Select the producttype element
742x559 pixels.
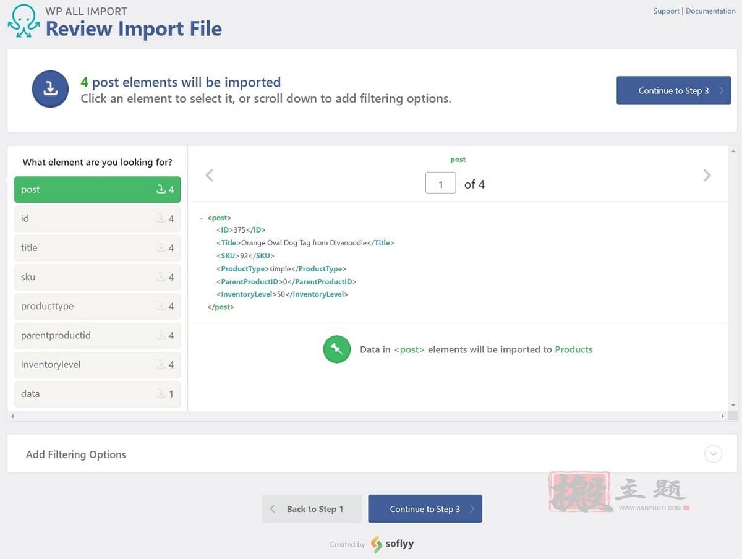tap(97, 306)
